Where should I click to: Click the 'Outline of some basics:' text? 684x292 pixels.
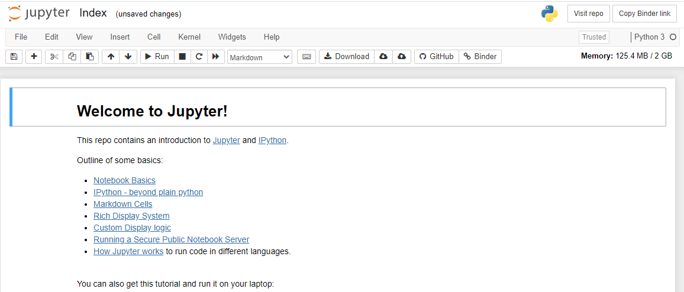pos(120,160)
